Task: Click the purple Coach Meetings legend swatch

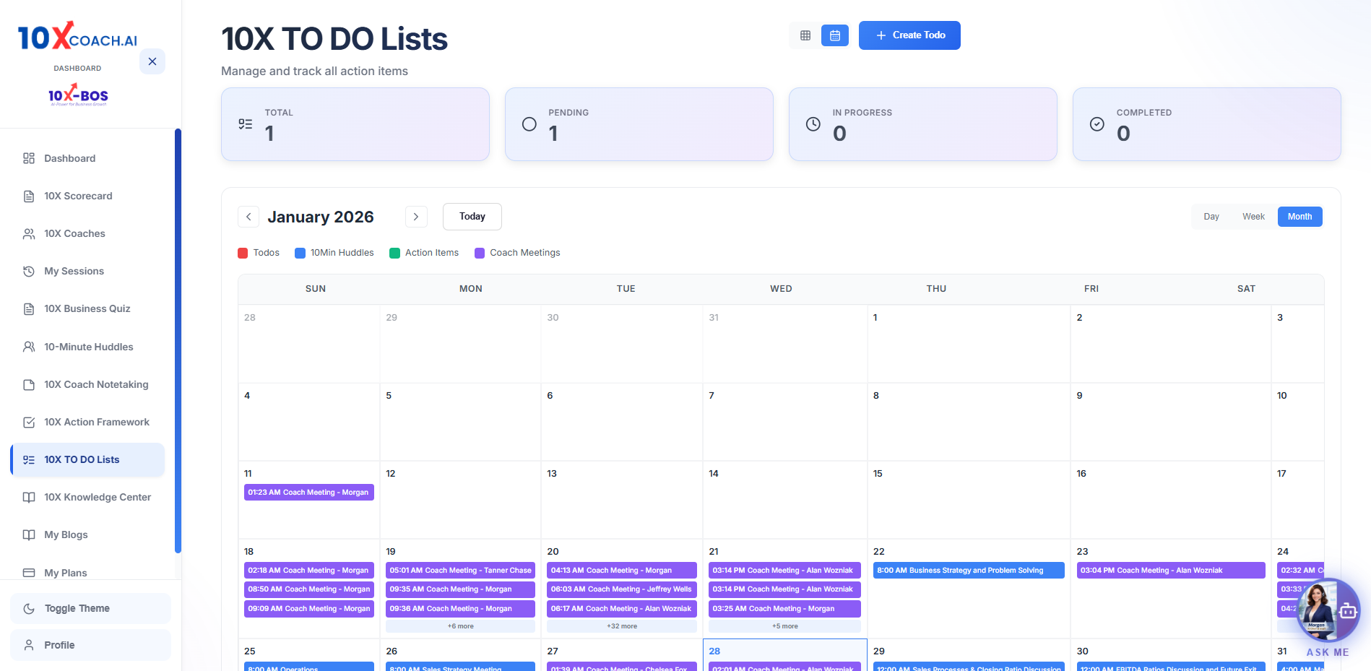Action: click(480, 253)
